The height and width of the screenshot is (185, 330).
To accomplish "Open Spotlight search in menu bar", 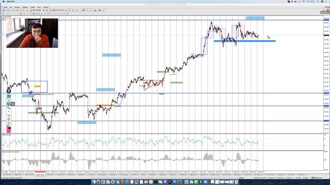I will 318,2.
